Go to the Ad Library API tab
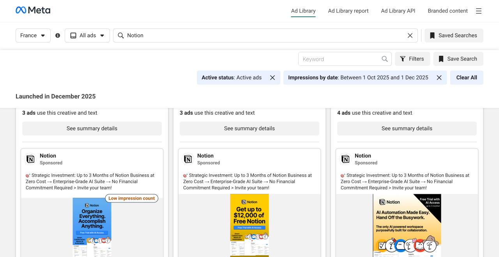 click(x=398, y=11)
